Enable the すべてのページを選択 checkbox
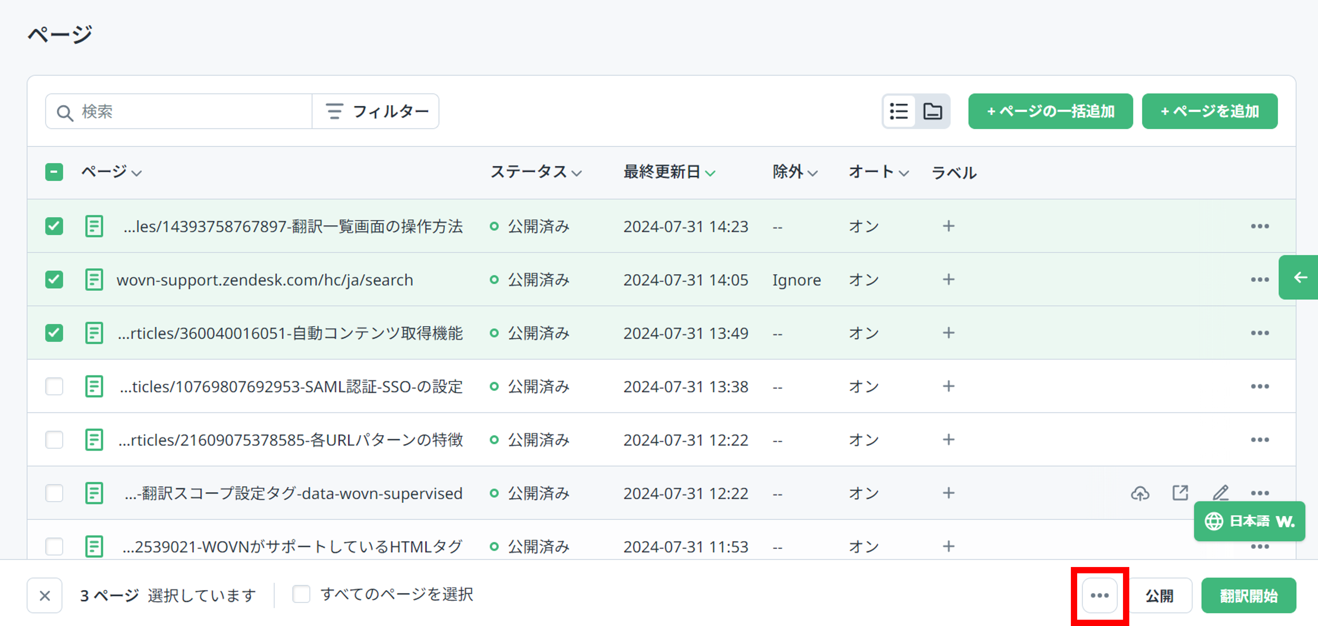Screen dimensions: 1318x626 [301, 594]
